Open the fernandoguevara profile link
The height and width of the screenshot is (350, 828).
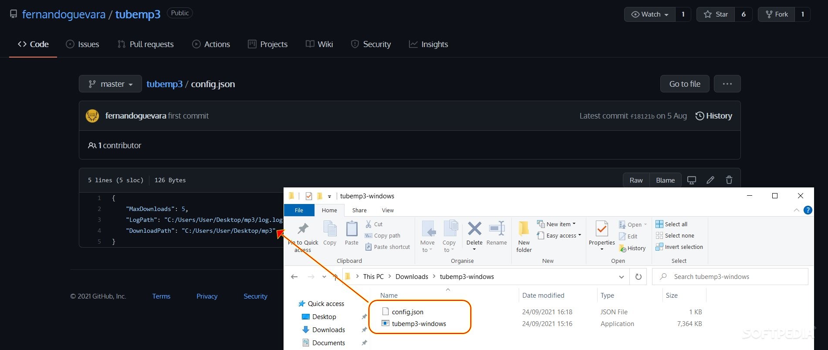(x=64, y=14)
